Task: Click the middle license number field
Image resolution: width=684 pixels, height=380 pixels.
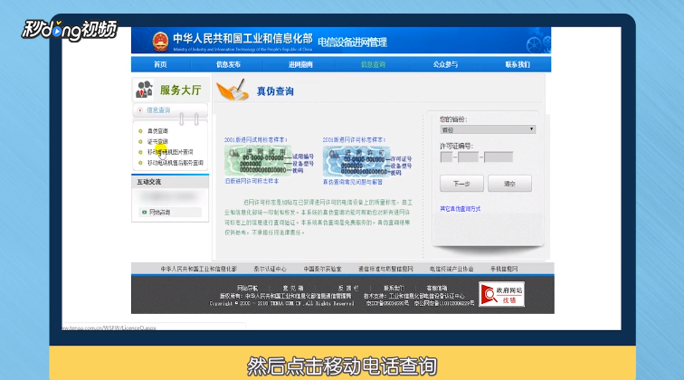Action: pos(469,157)
